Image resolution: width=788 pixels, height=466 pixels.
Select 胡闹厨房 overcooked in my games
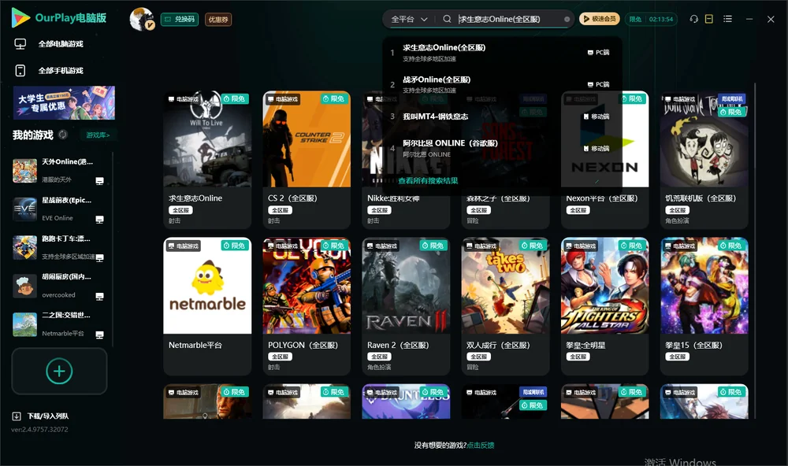[59, 286]
